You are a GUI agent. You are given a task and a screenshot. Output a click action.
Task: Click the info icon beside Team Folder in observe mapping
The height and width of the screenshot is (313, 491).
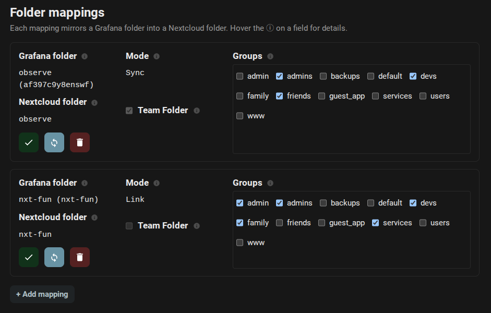[x=197, y=111]
